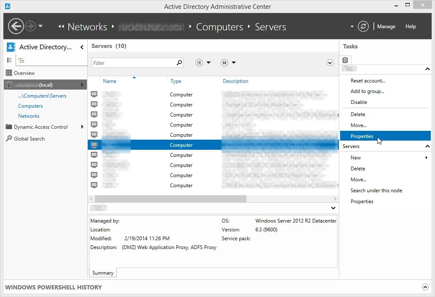Click the title bar application icon

pos(8,6)
